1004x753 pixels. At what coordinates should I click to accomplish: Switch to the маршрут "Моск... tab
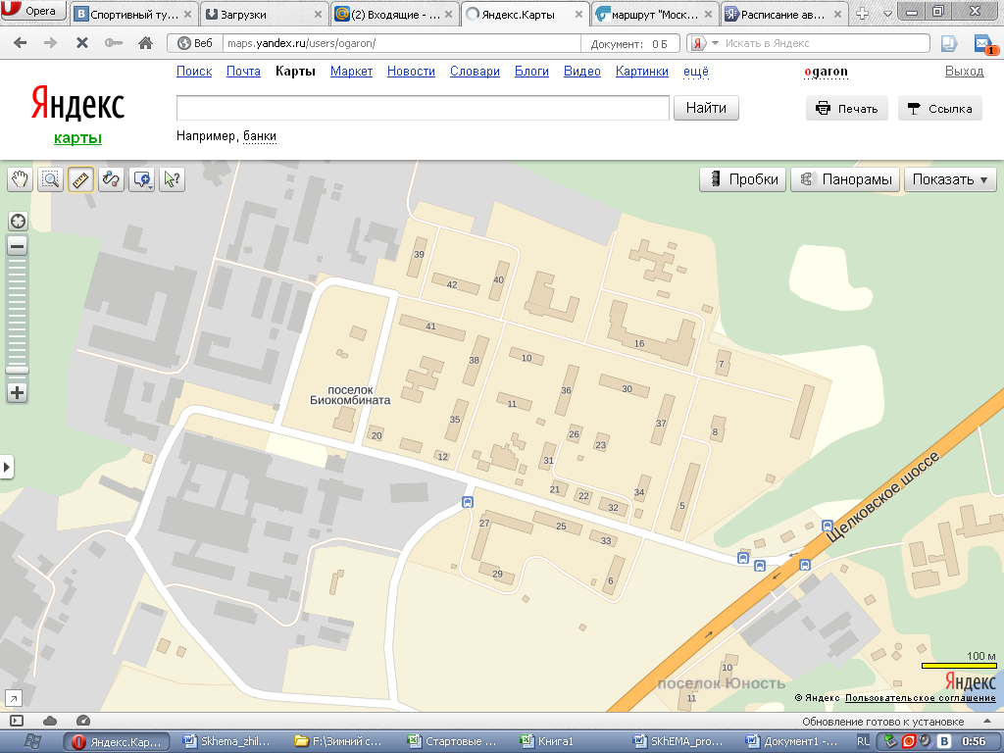pyautogui.click(x=655, y=14)
